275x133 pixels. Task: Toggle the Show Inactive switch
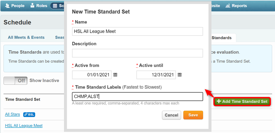point(15,81)
